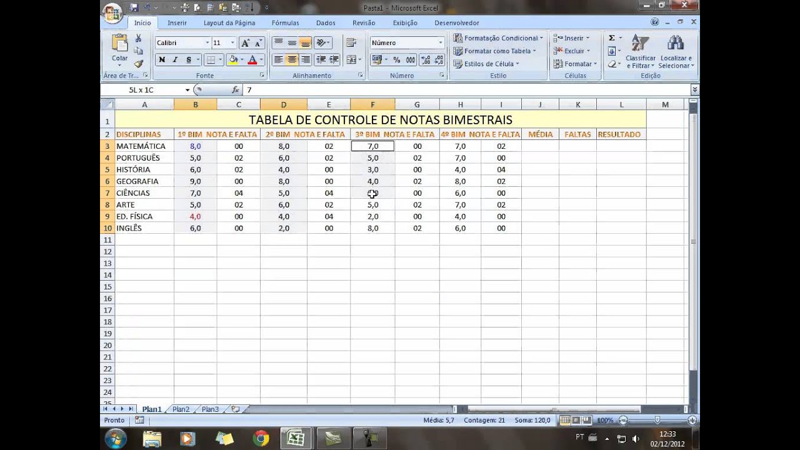The image size is (800, 450).
Task: Click the select-all corner of the grid
Action: click(x=107, y=104)
